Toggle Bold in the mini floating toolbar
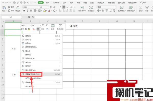The width and height of the screenshot is (153, 101). coord(26,29)
